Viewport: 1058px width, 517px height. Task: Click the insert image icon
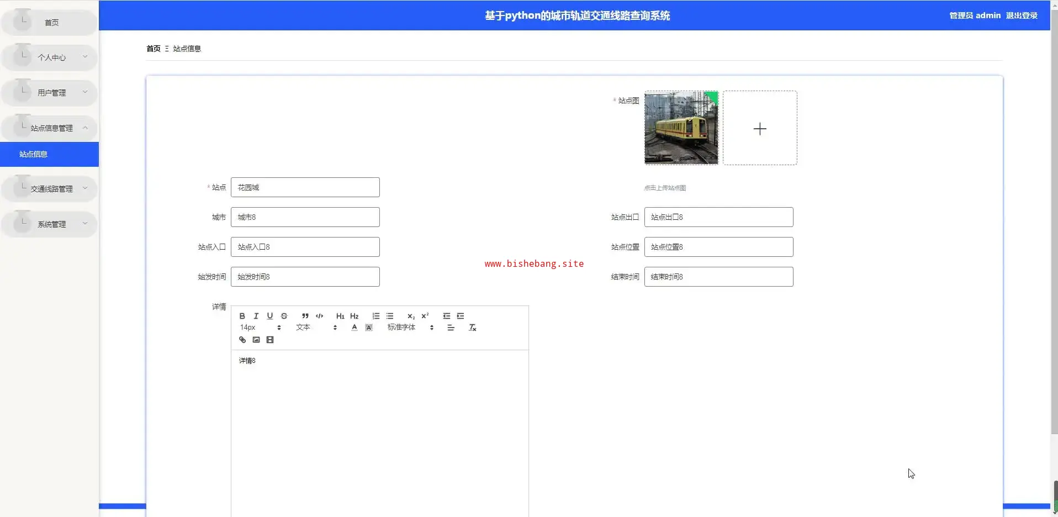[x=256, y=340]
